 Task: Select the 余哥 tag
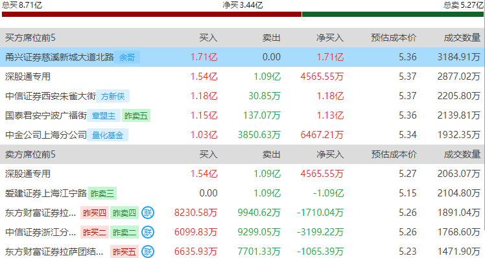[x=127, y=57]
